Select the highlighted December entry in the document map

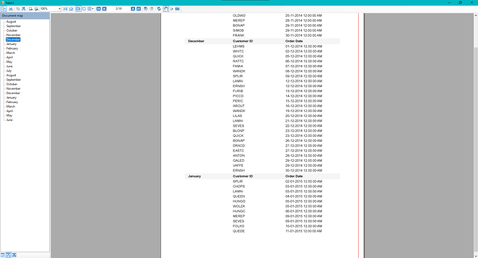(13, 39)
